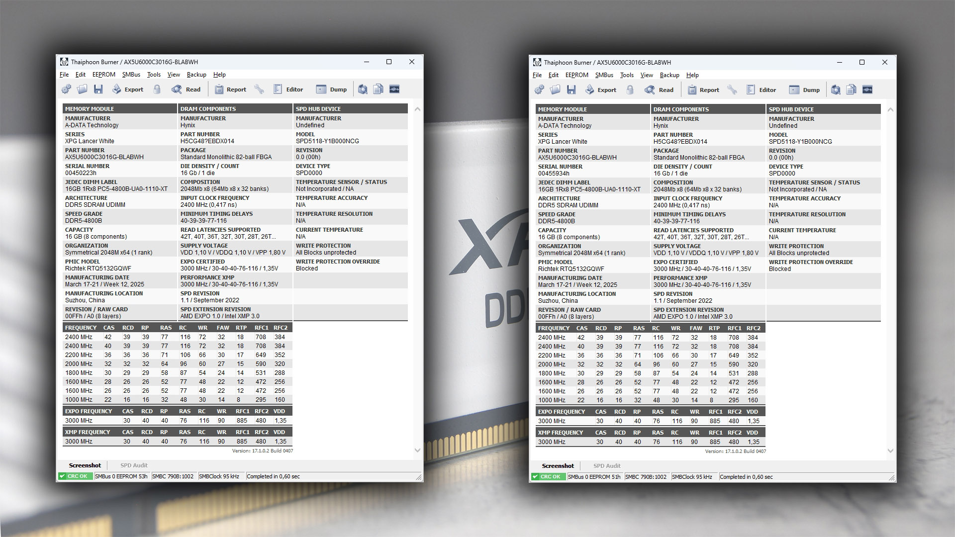Viewport: 955px width, 537px height.
Task: Open the Backup menu in left window
Action: 196,75
